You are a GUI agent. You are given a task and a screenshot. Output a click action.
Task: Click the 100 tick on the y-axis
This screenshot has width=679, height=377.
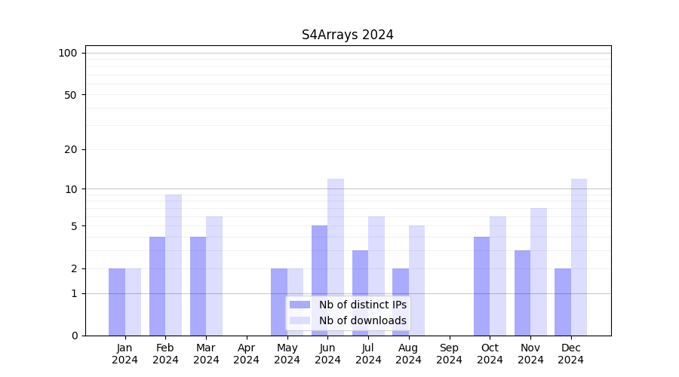68,53
